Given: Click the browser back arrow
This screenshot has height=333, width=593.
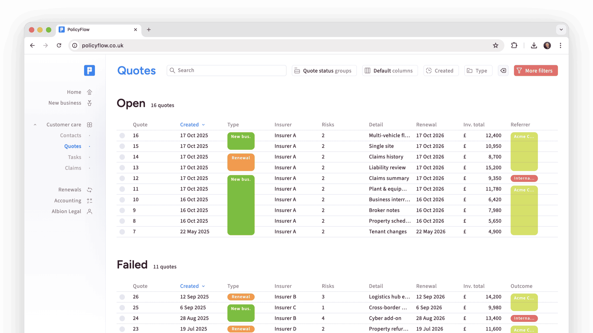Looking at the screenshot, I should [x=32, y=45].
